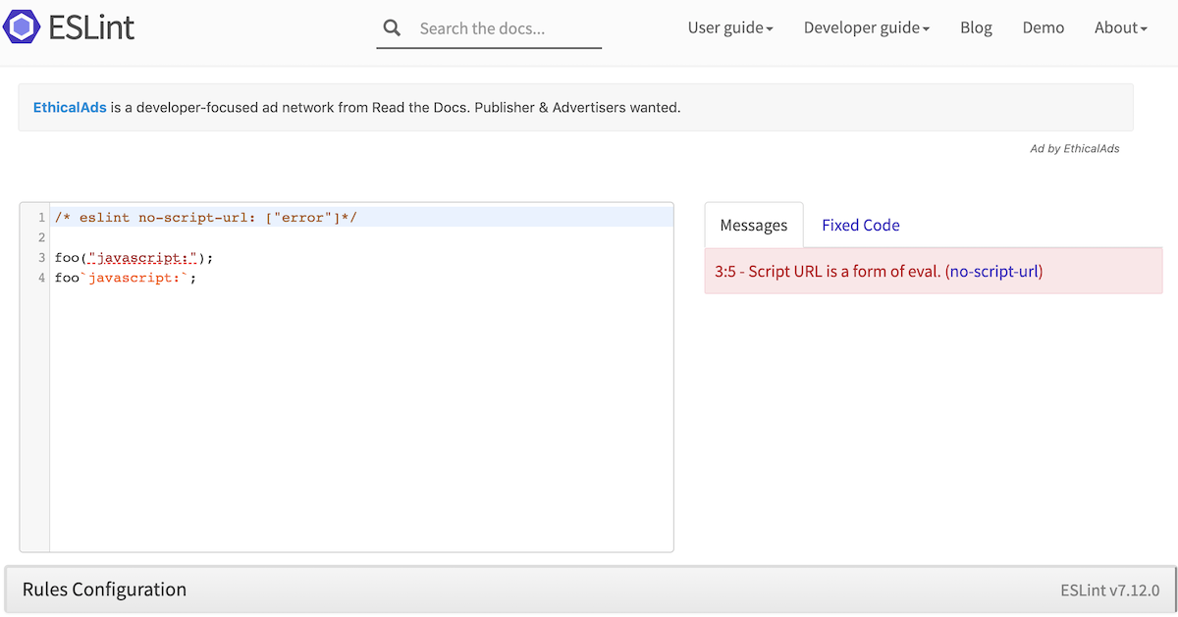
Task: Click the line number 3 in gutter
Action: (x=41, y=258)
